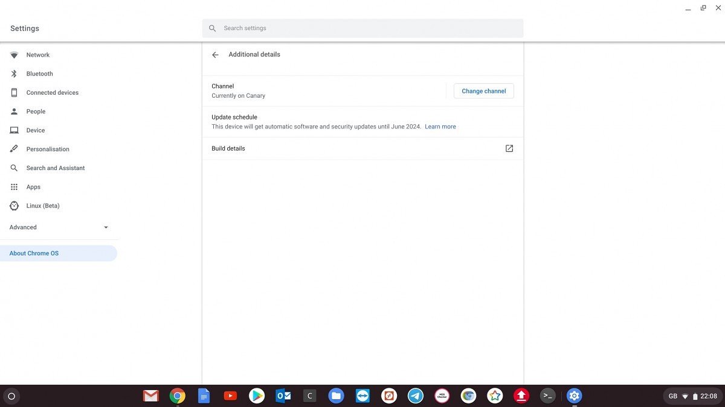Launch YouTube from the shelf
The width and height of the screenshot is (725, 407).
(230, 396)
